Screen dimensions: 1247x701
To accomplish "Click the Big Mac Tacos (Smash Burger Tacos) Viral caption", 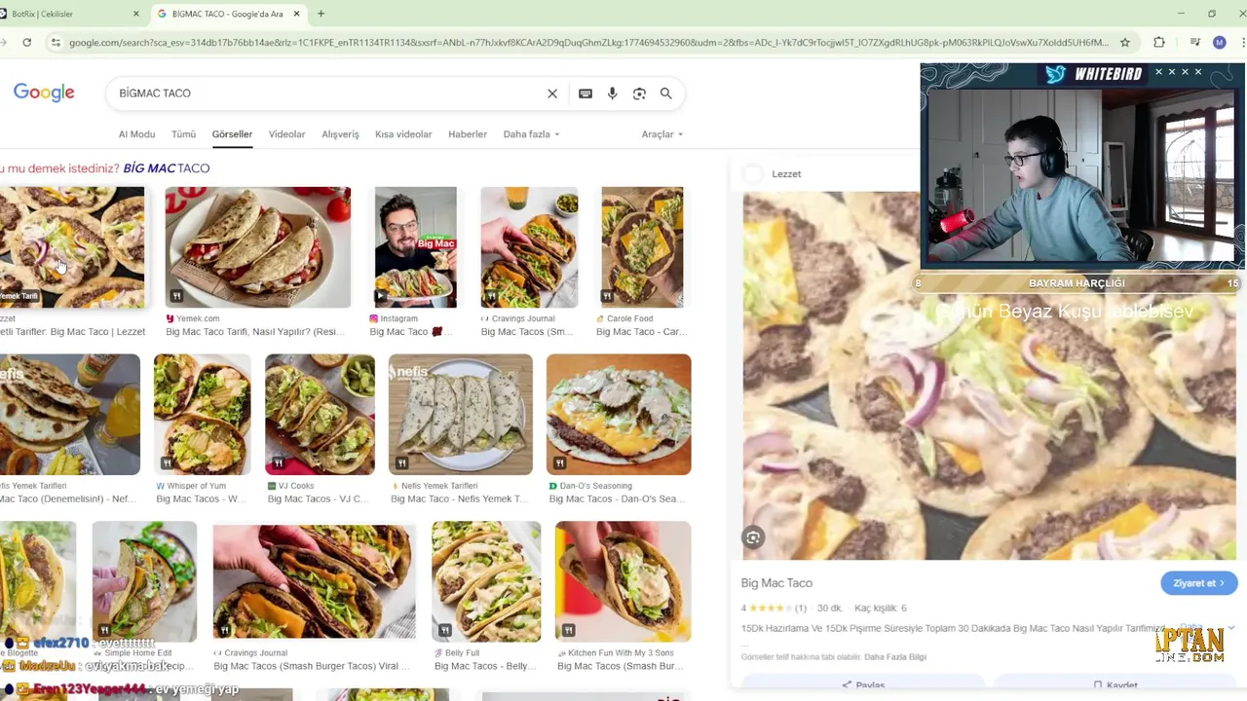I will 312,666.
